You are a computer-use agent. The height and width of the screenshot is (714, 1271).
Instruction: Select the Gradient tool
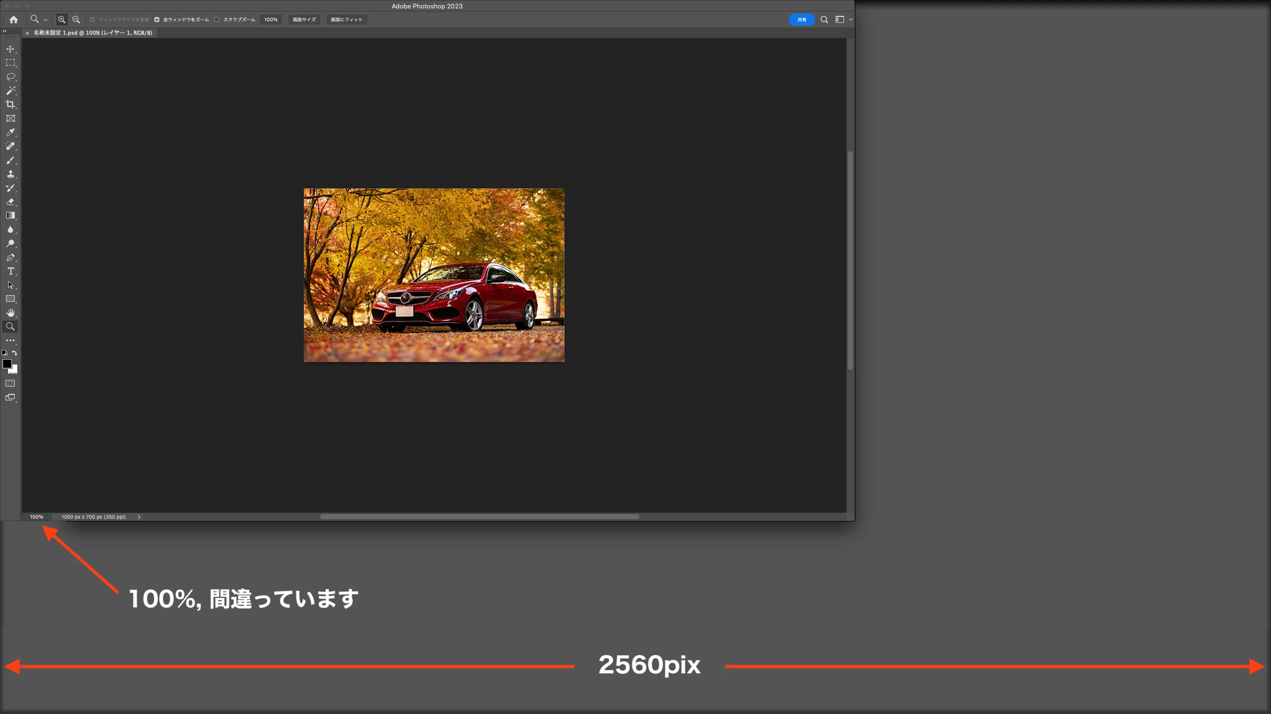click(x=10, y=216)
